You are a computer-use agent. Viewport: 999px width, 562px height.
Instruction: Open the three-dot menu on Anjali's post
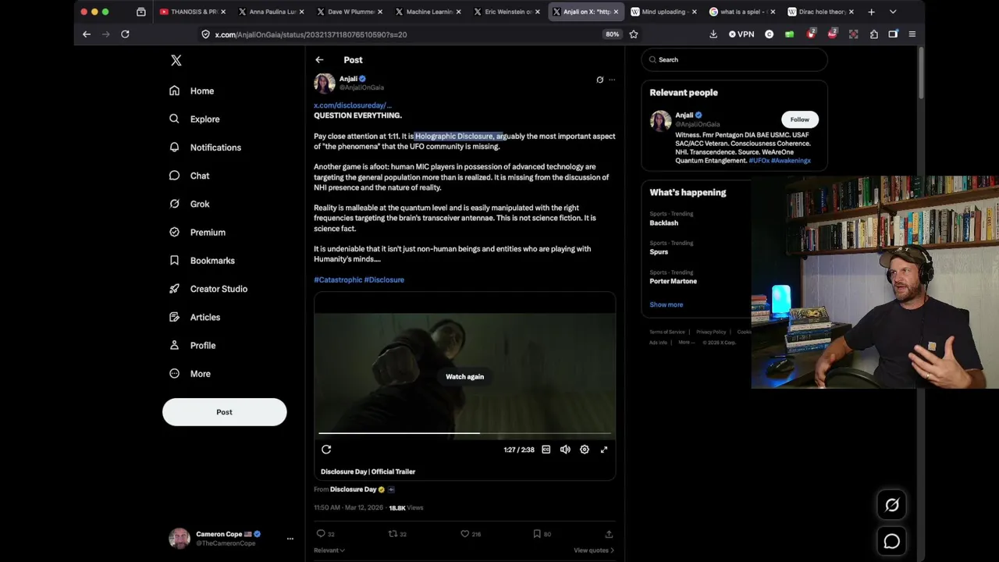(x=612, y=80)
